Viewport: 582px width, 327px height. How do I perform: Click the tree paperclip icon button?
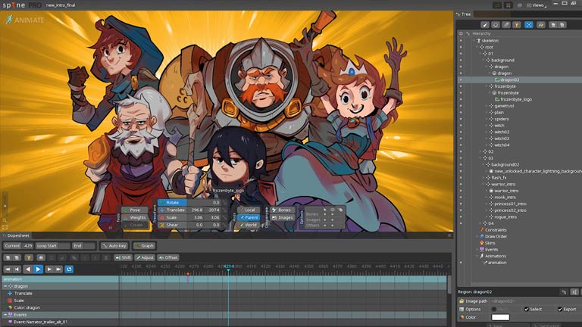506,25
